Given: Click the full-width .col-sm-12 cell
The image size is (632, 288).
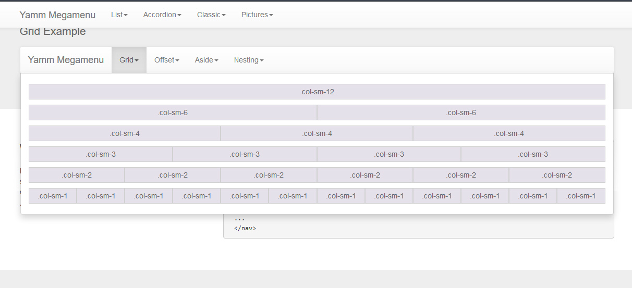Looking at the screenshot, I should [317, 92].
